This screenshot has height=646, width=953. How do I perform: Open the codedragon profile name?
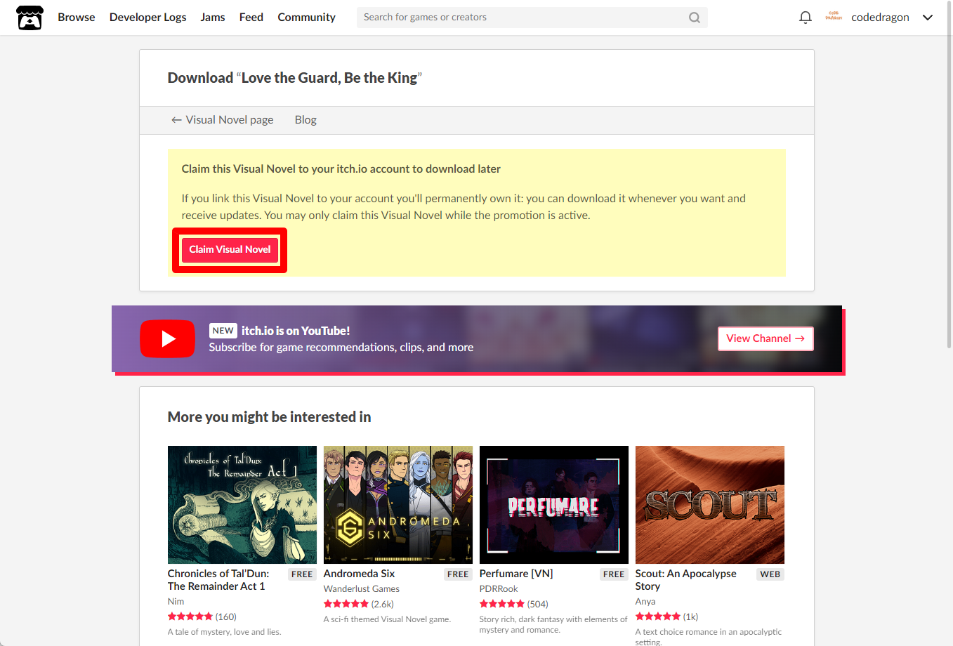(x=880, y=18)
